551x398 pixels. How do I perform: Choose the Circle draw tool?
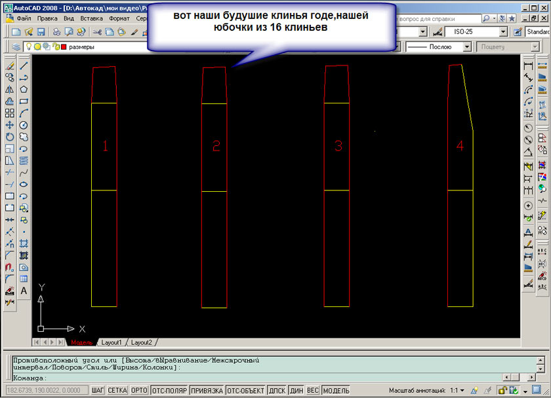point(24,124)
